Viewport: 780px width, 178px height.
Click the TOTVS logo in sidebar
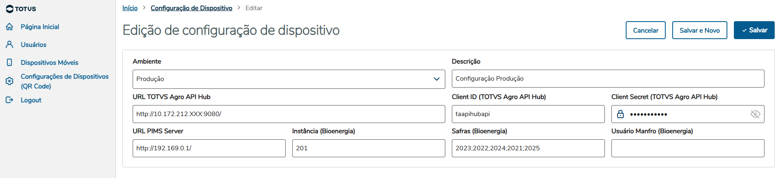tap(21, 9)
